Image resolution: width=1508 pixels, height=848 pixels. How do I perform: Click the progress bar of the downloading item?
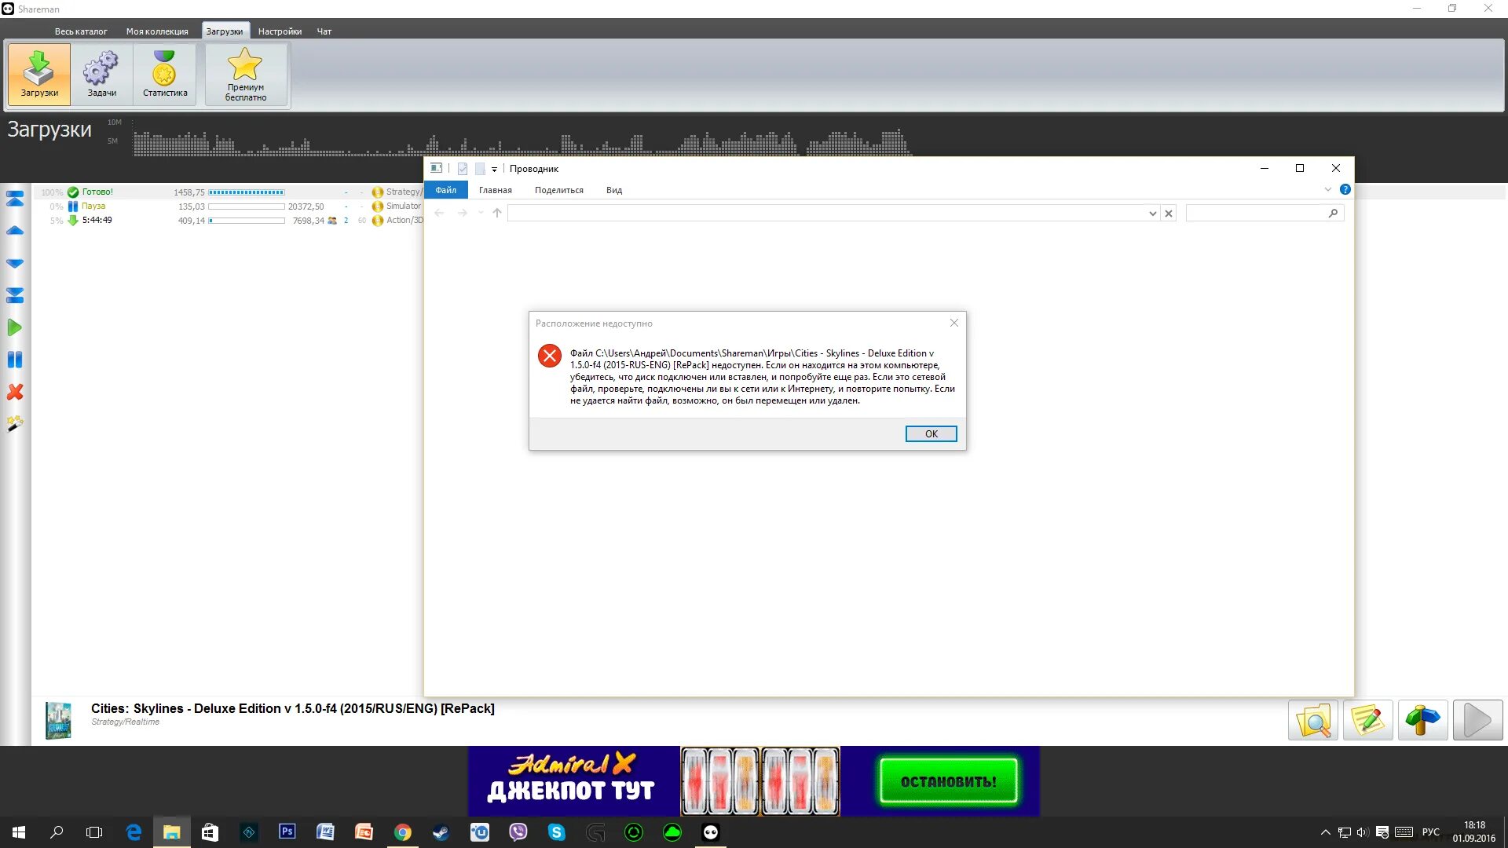click(247, 221)
